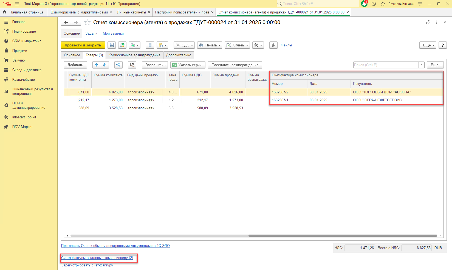Click the barcode search icon
Viewport: 452px width, 270px height.
[x=132, y=65]
